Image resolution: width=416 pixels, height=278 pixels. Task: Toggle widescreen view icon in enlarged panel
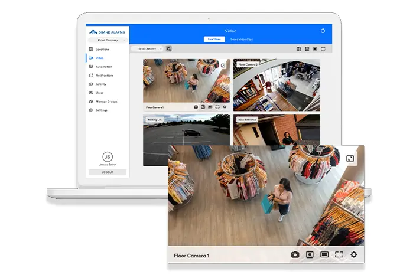(324, 254)
